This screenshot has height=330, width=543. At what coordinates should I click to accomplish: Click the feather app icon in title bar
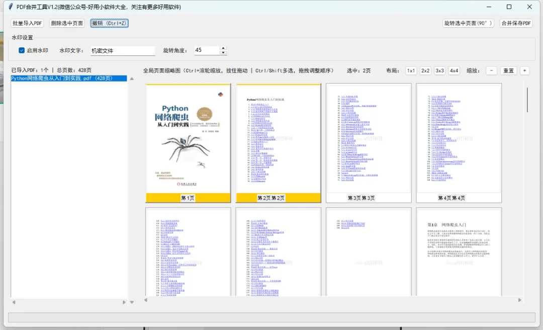point(11,7)
